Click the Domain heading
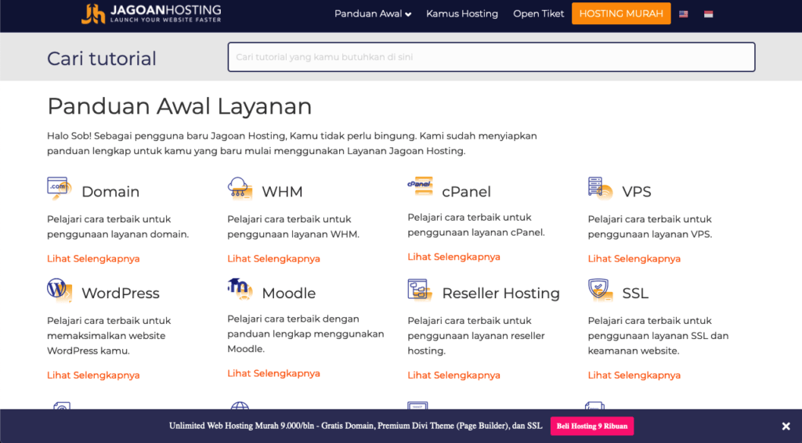Viewport: 802px width, 443px height. click(x=110, y=192)
